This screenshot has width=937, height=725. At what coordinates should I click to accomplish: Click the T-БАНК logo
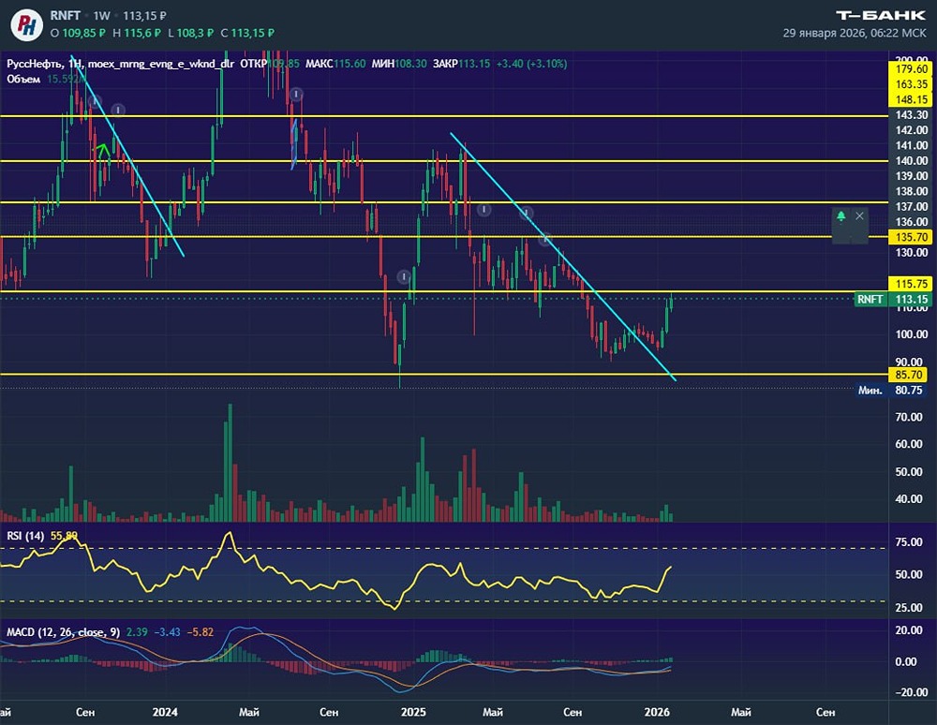click(x=880, y=15)
